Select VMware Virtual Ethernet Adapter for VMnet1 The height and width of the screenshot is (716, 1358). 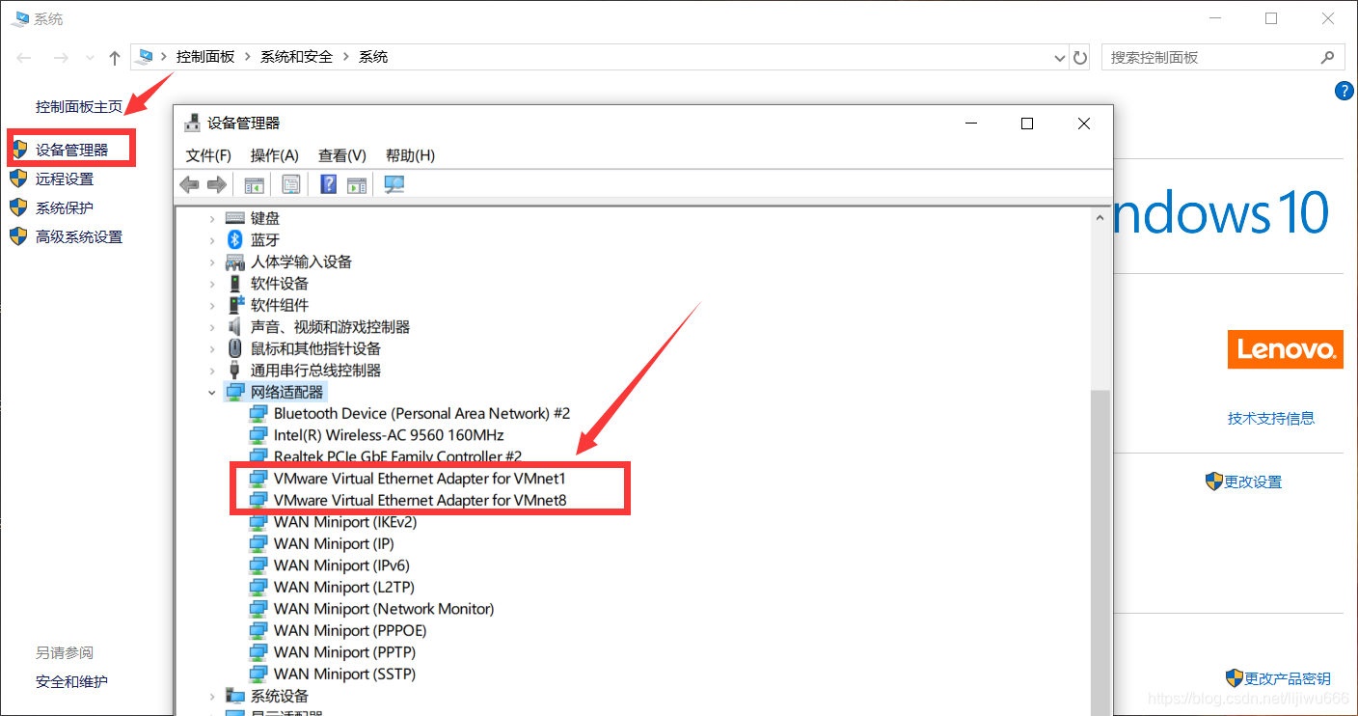[x=420, y=477]
